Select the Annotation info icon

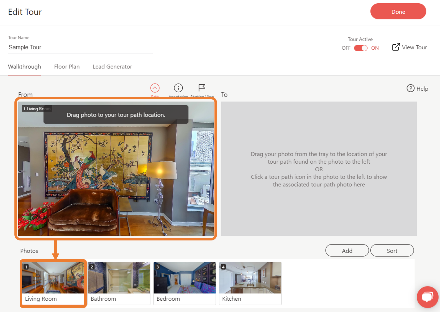178,88
